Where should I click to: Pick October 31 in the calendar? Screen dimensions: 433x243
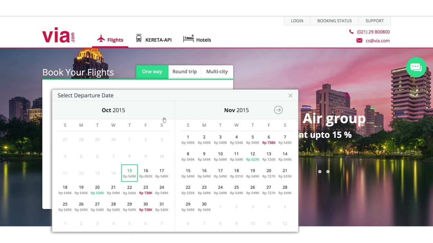(x=162, y=207)
